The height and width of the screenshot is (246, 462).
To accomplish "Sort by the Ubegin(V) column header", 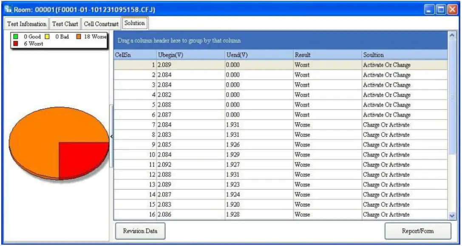I will click(x=190, y=55).
